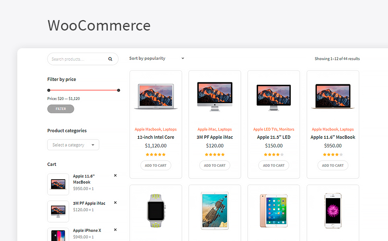
Task: Click the price slider's right handle
Action: click(x=119, y=90)
